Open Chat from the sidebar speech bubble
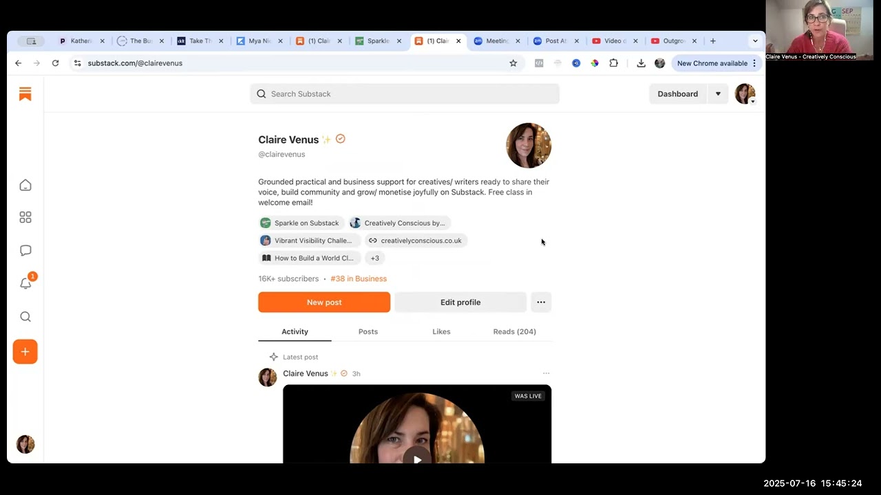Viewport: 881px width, 495px height. pos(25,250)
